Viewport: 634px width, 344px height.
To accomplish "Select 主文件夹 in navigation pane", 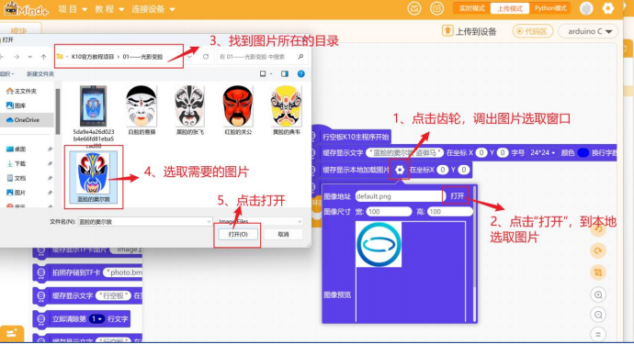I will click(x=22, y=91).
